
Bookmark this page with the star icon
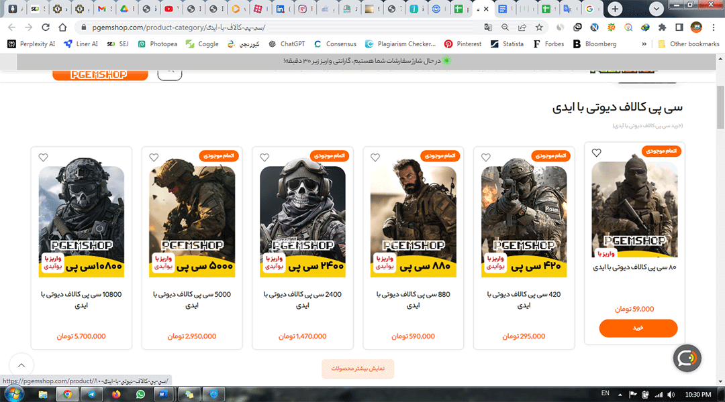[539, 27]
